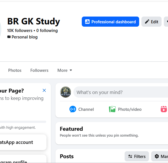The height and width of the screenshot is (163, 168).
Task: Click the sliders icon in Filters button
Action: (130, 156)
